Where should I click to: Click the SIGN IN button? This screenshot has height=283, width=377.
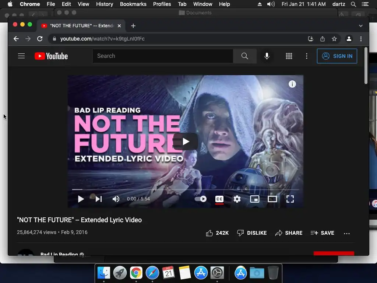(x=337, y=56)
